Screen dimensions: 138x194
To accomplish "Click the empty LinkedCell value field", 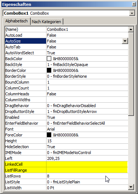I will click(x=87, y=164).
